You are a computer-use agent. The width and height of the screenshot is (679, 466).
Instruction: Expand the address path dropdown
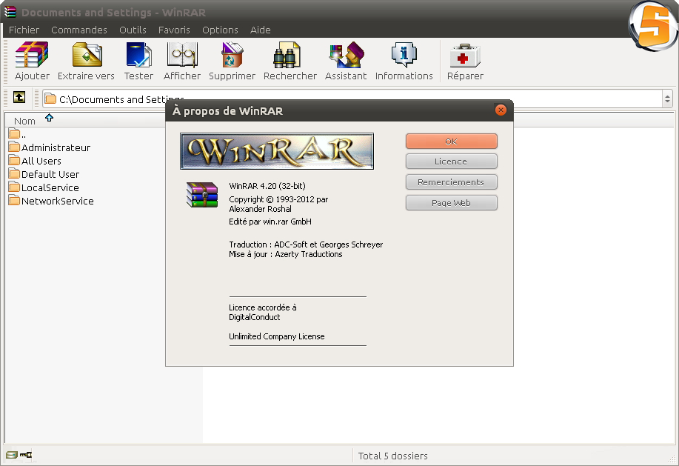tap(667, 99)
